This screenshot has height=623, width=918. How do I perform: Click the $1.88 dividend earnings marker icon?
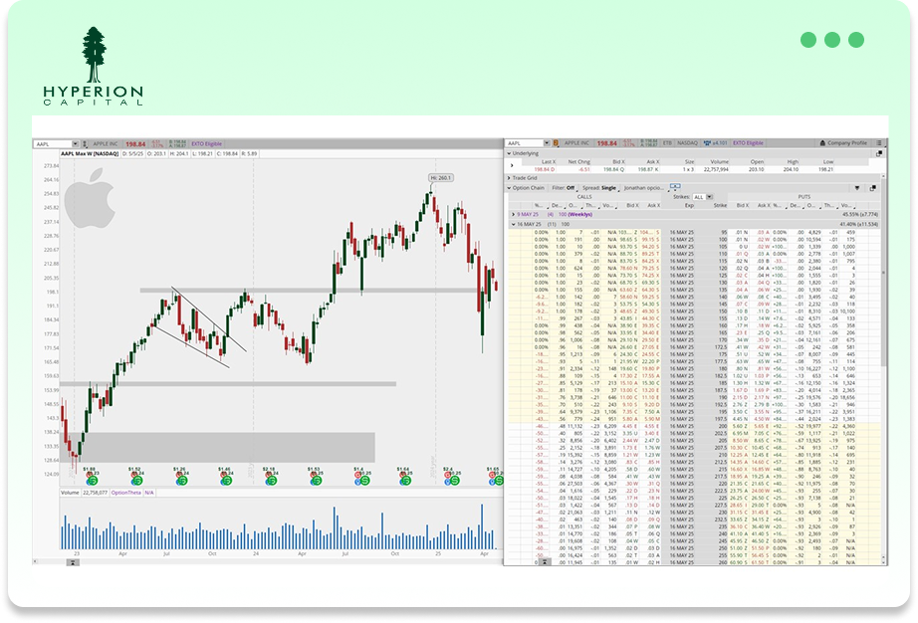click(x=90, y=480)
